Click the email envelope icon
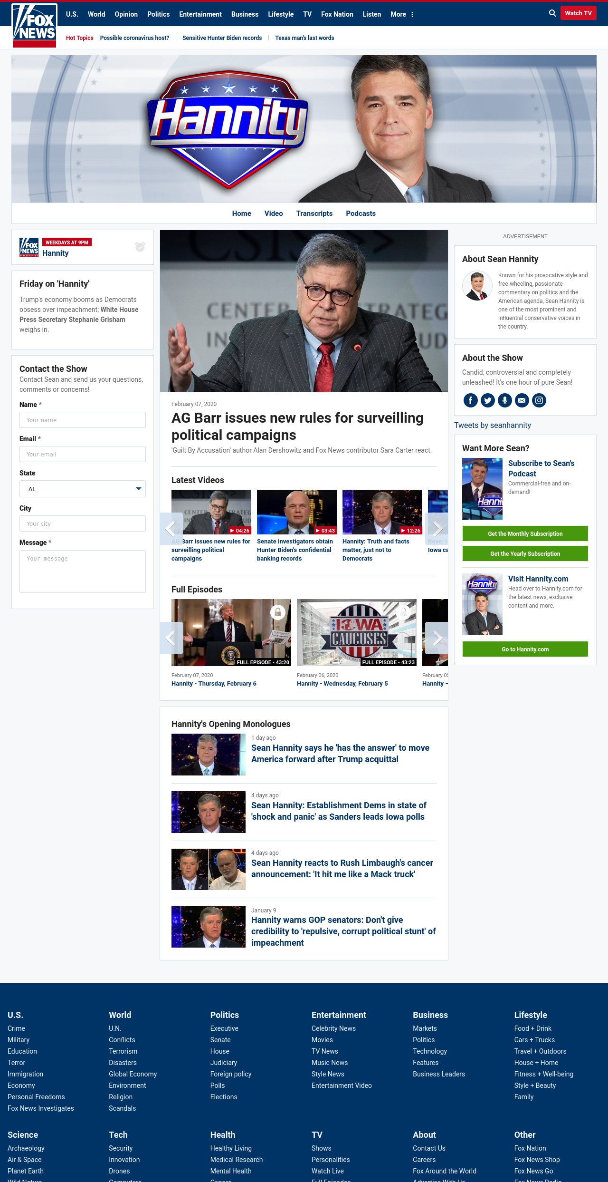Image resolution: width=608 pixels, height=1182 pixels. (522, 400)
